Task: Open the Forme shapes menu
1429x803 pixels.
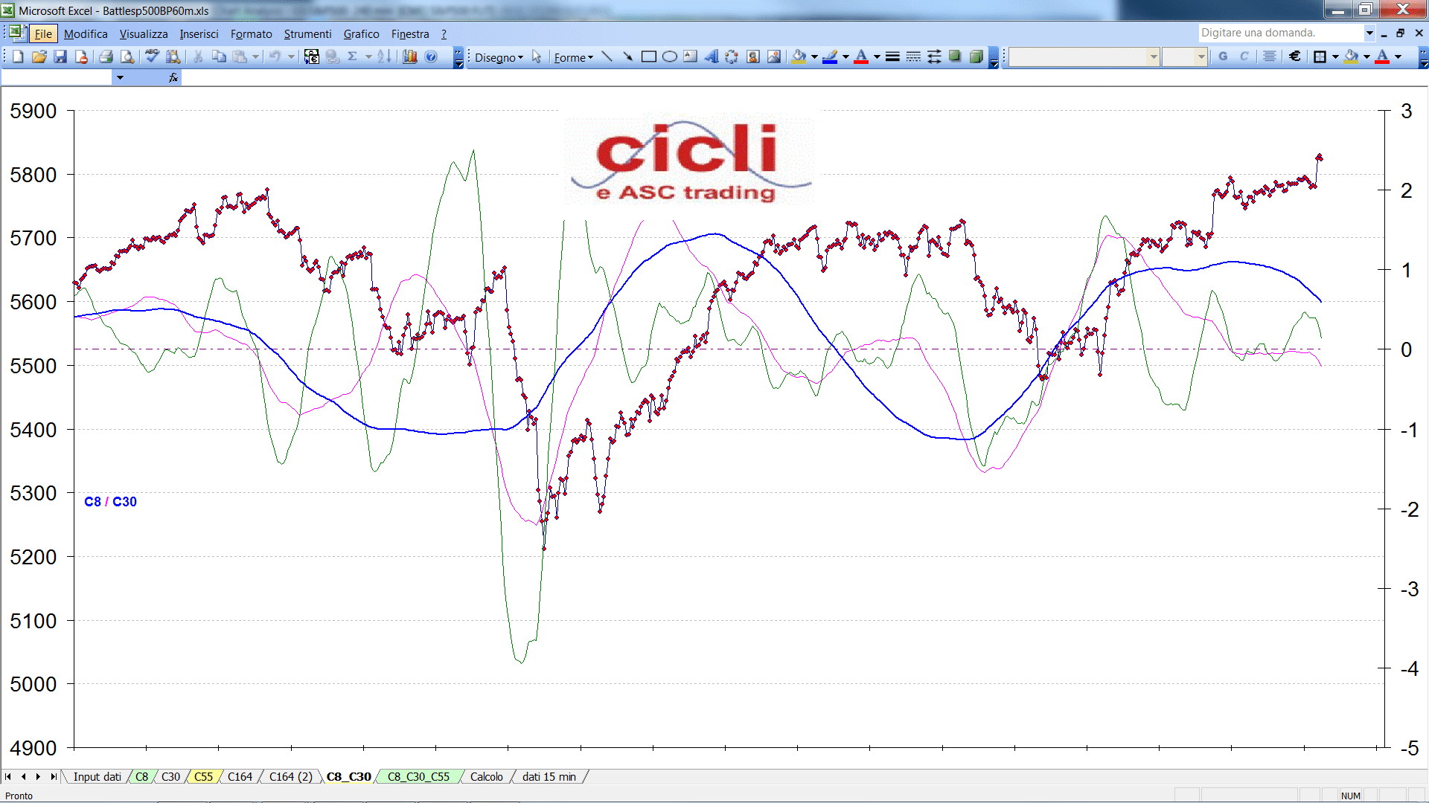Action: click(x=573, y=57)
